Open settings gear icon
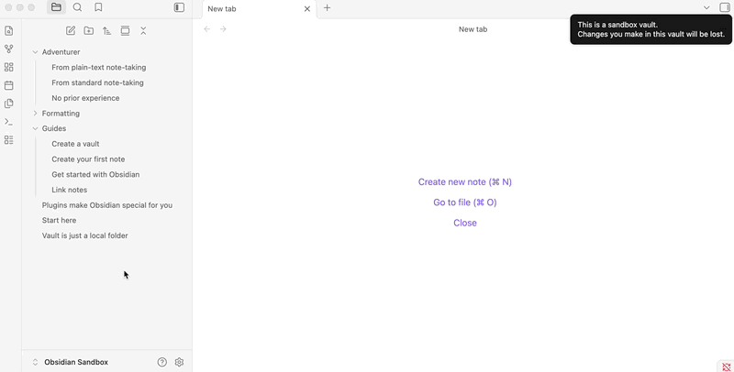Image resolution: width=734 pixels, height=372 pixels. click(x=179, y=362)
